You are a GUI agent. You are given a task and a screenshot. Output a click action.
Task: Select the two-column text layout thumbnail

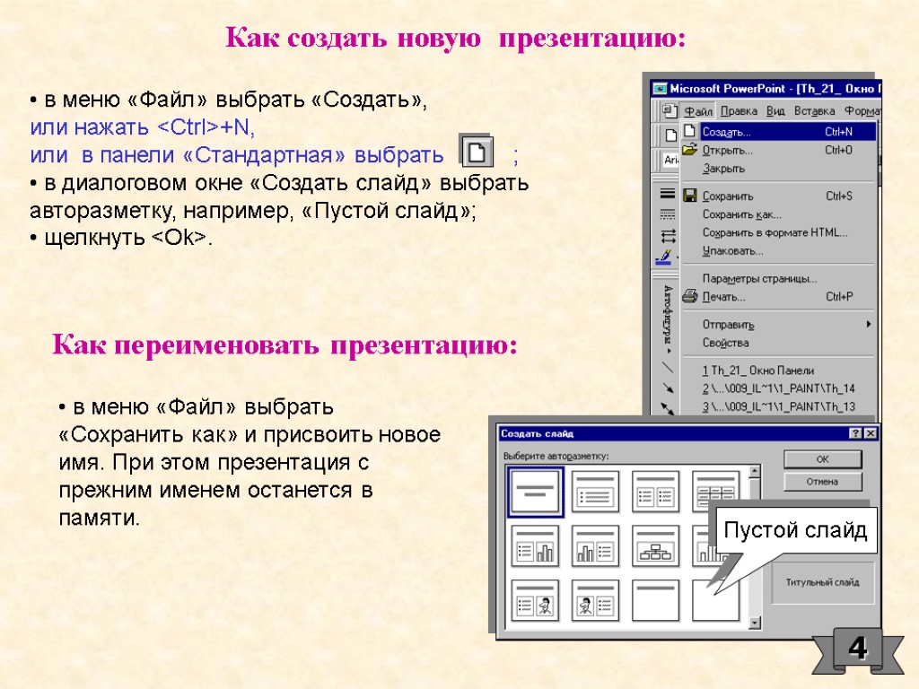tap(655, 492)
